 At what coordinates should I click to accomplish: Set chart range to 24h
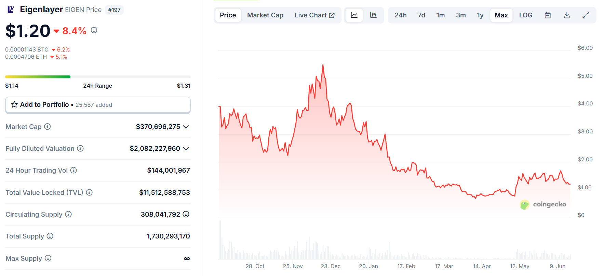[x=401, y=15]
